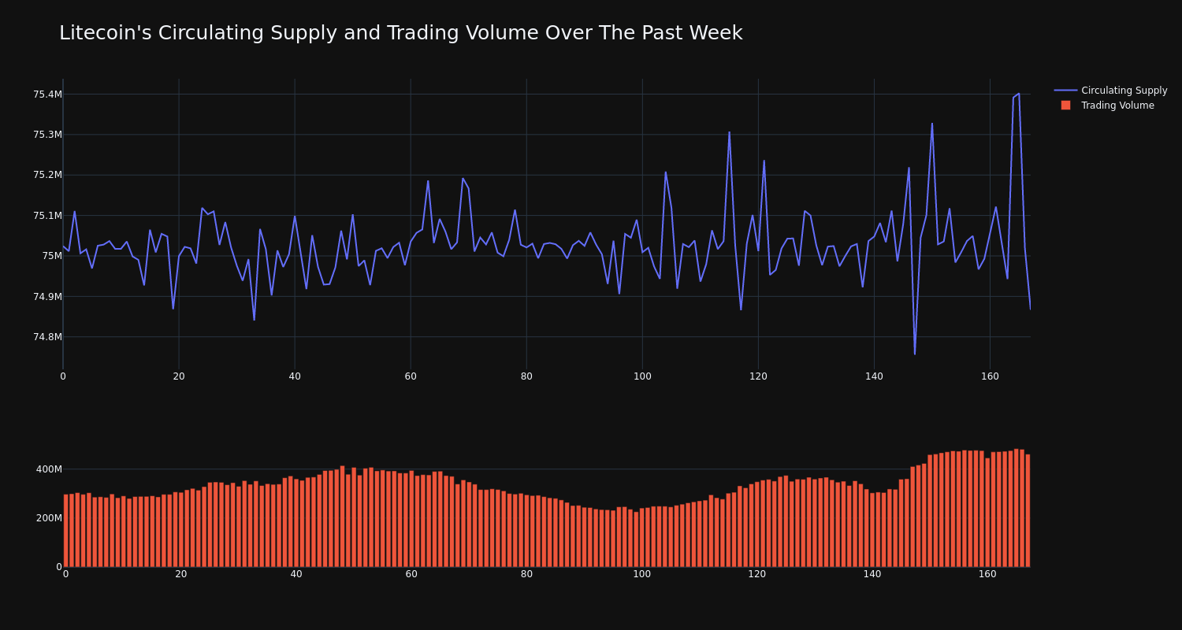The height and width of the screenshot is (630, 1182).
Task: Click the red Trading Volume legend square
Action: click(x=1065, y=106)
